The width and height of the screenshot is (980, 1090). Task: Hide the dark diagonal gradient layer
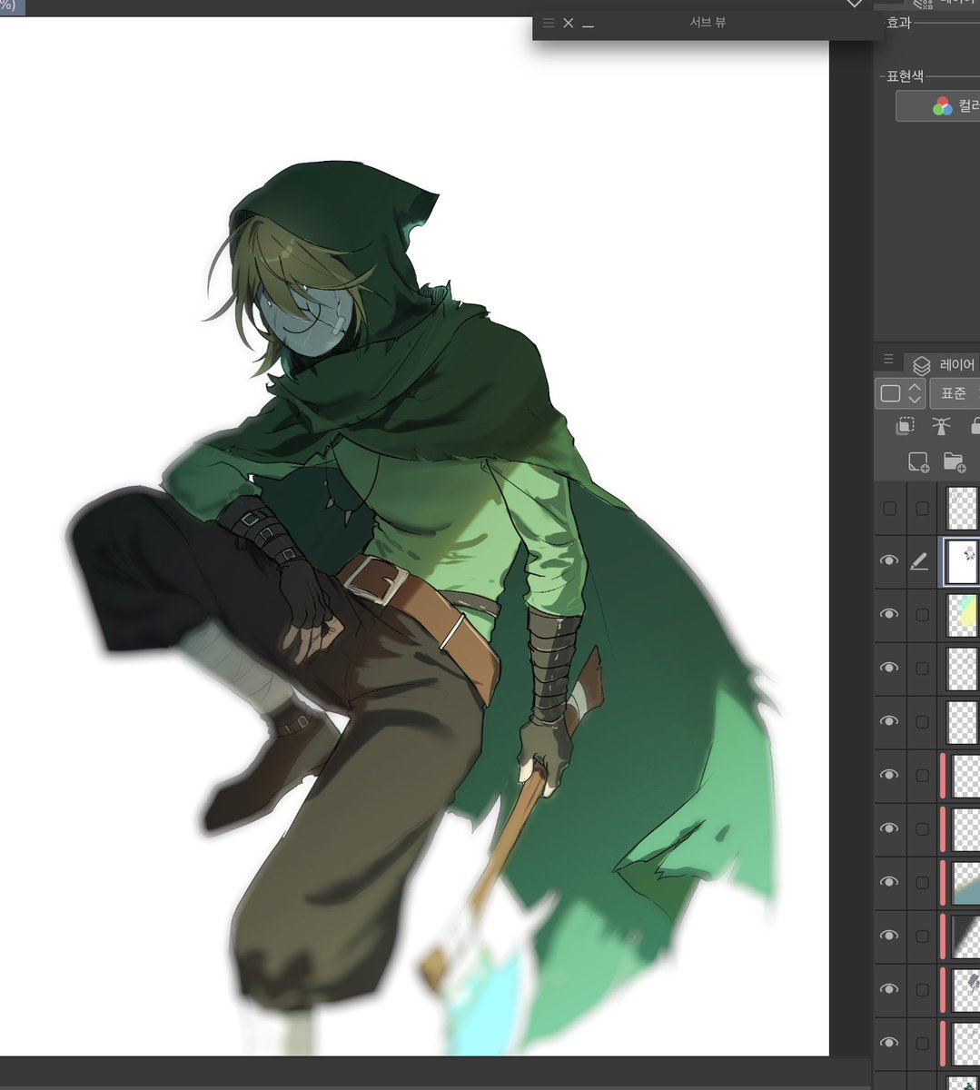(889, 935)
